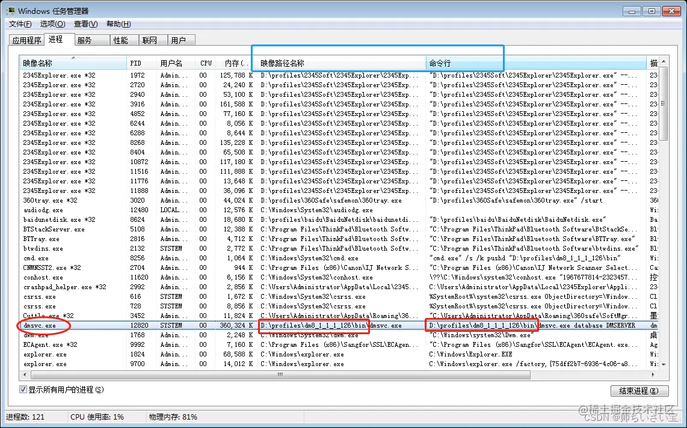
Task: Select explorer.exe with PID 1824
Action: (339, 355)
